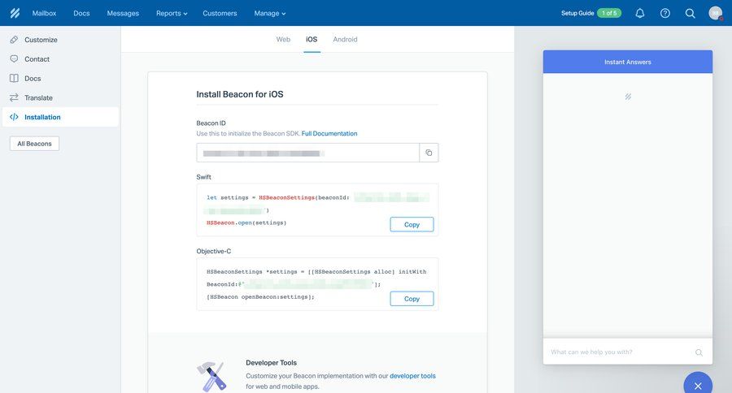Switch to the Android tab
The image size is (732, 393).
pyautogui.click(x=345, y=39)
